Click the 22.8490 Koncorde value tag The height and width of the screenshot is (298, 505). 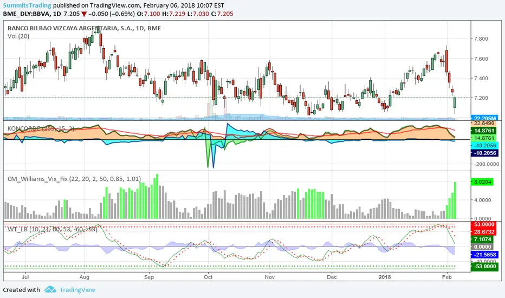point(484,123)
